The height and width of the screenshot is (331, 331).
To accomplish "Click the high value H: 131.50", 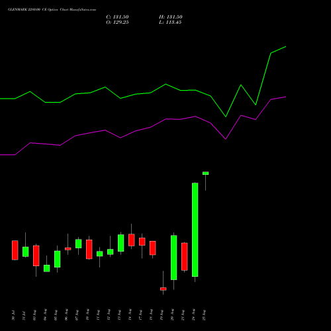I will click(171, 17).
